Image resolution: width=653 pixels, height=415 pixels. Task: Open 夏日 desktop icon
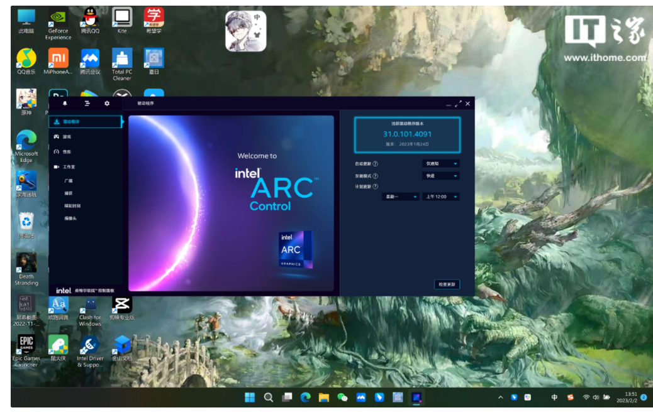pos(153,62)
